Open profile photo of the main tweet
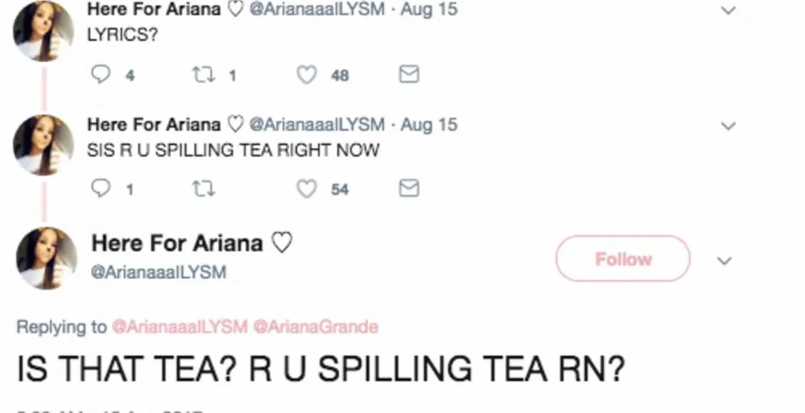 46,258
